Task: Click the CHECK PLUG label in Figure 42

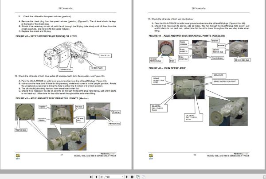Action: pos(97,68)
